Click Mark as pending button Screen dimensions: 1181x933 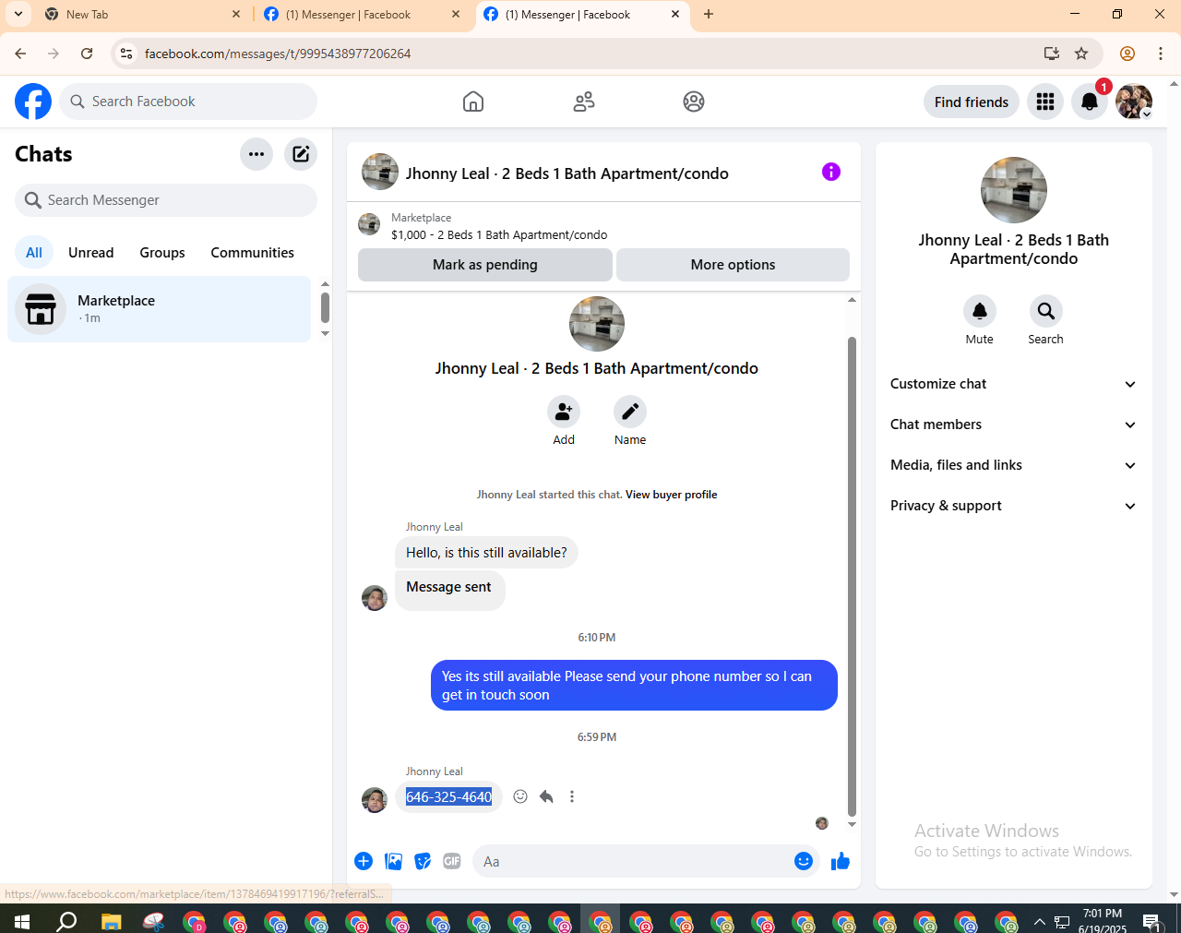point(485,265)
